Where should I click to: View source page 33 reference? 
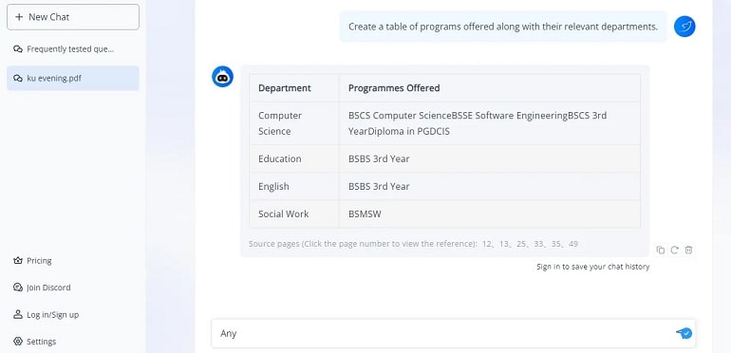click(x=538, y=244)
